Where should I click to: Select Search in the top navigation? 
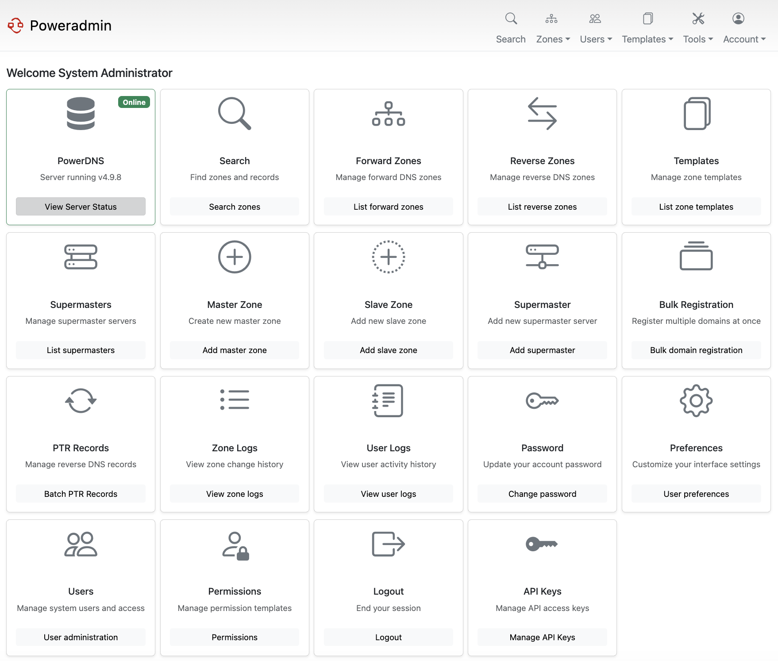coord(510,39)
